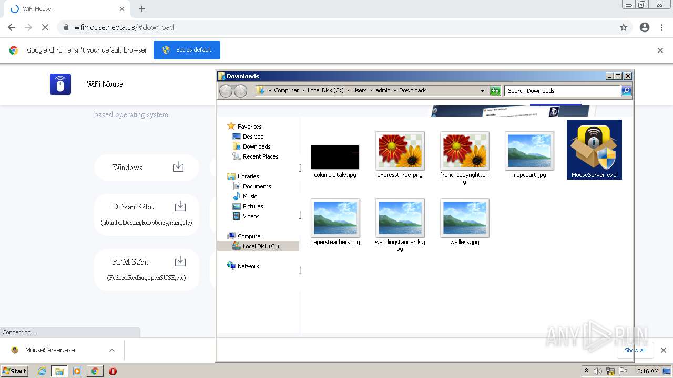
Task: Click the Explorer forward arrow button
Action: [240, 91]
